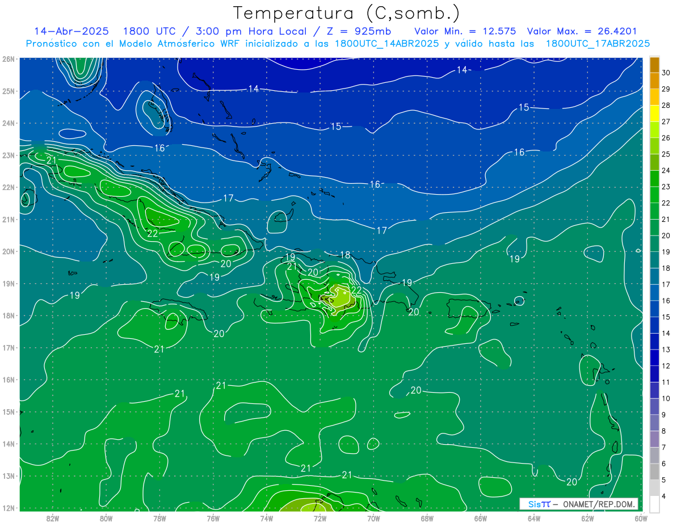This screenshot has width=681, height=526.
Task: Click the 64W longitude axis label
Action: coord(534,517)
